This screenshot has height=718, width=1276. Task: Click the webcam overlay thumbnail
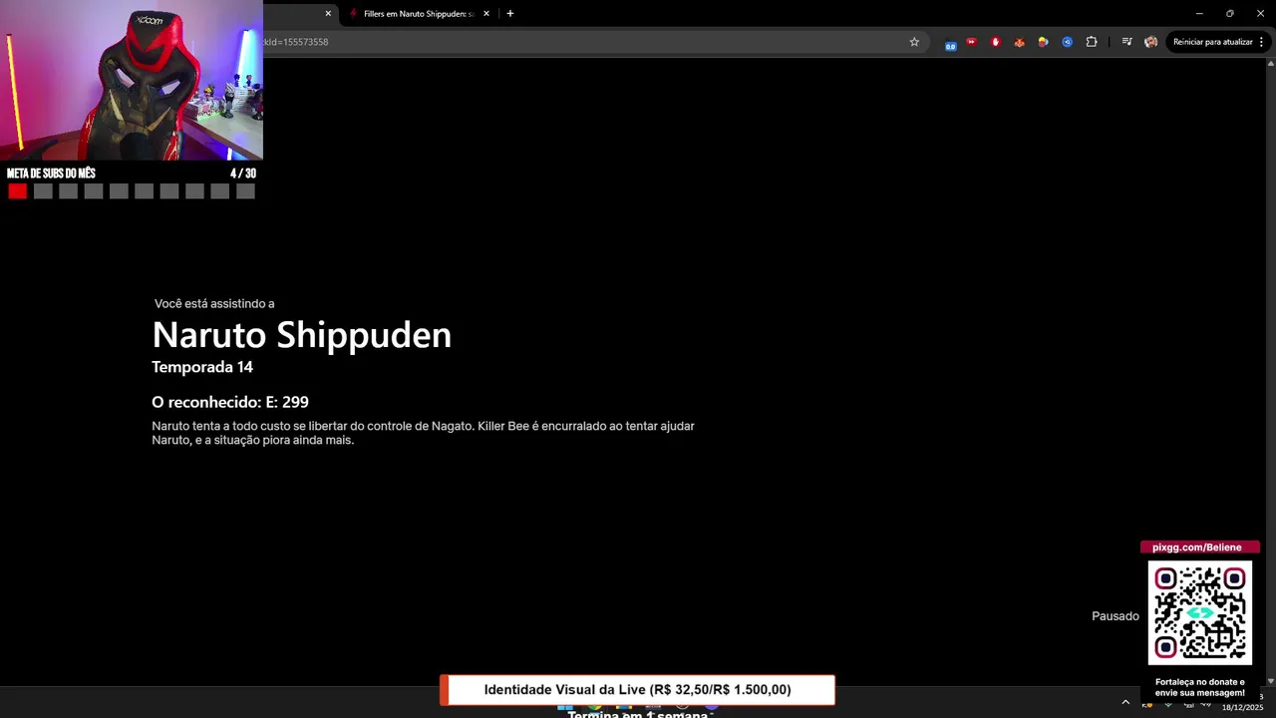pos(132,80)
